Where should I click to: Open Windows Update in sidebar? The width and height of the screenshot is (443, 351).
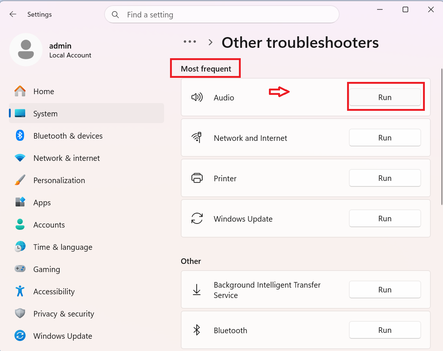pos(86,335)
